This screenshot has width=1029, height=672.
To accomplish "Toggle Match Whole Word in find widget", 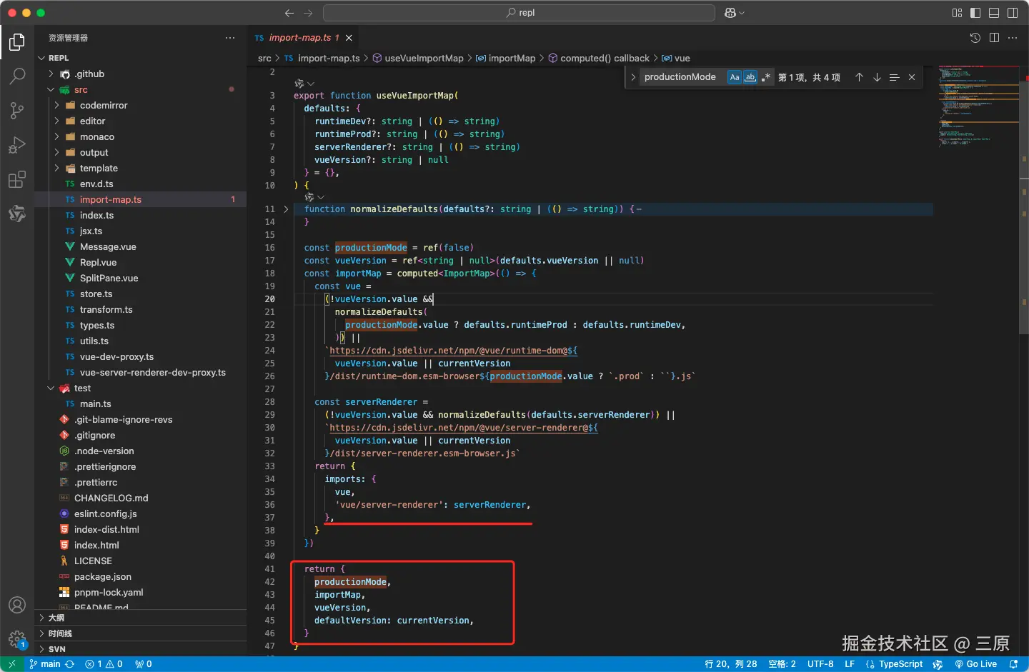I will pos(750,77).
